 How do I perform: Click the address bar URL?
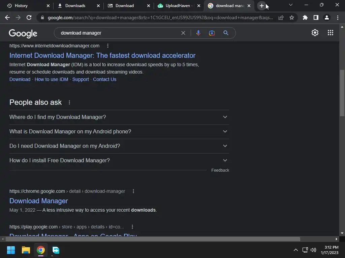[x=160, y=17]
